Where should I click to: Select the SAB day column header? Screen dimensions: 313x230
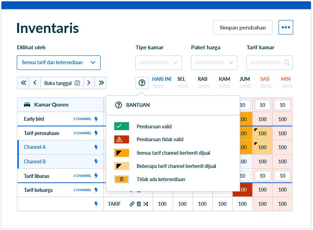265,79
